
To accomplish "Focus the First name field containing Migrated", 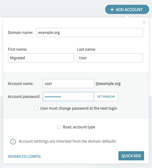I will pos(41,58).
